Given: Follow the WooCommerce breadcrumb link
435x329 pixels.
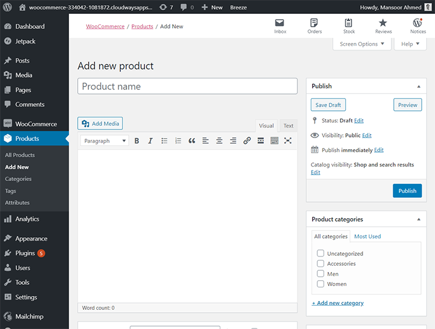Looking at the screenshot, I should click(105, 26).
